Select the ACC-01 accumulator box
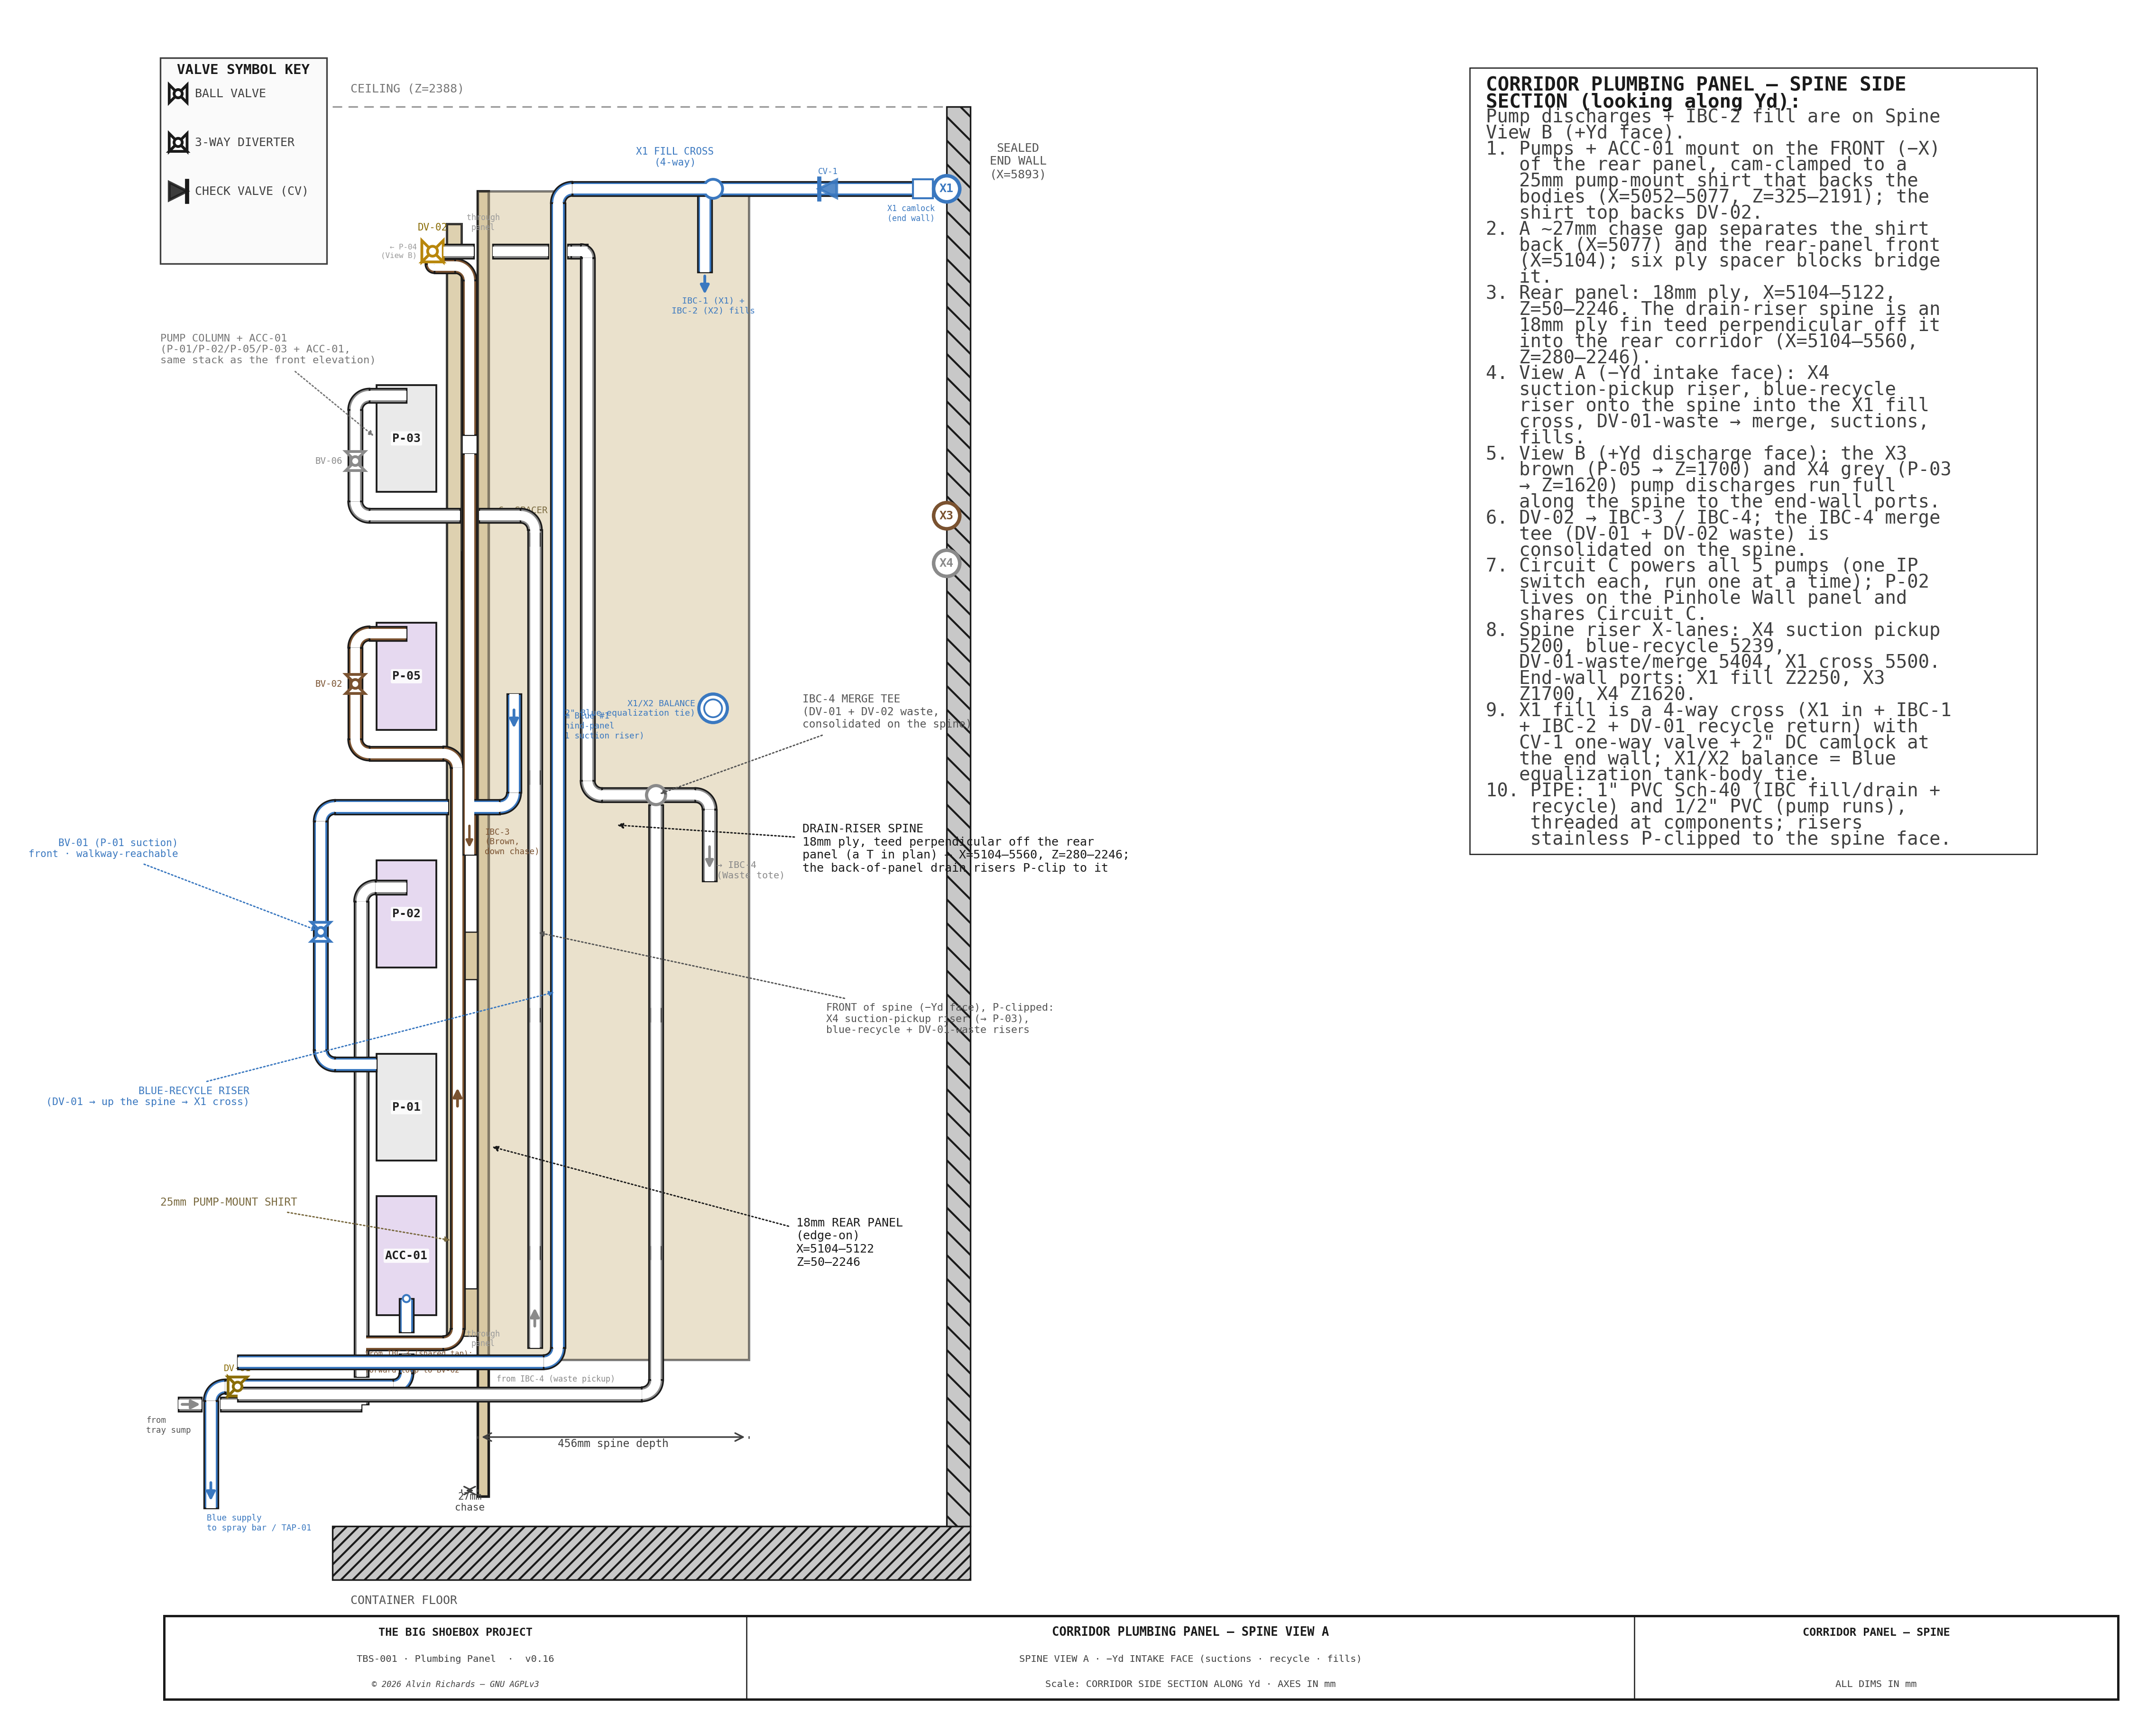Screen dimensions: 2156x1733 click(406, 1256)
